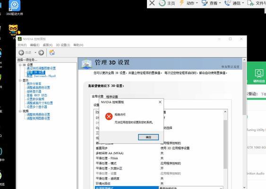Select 调整桌面尺寸和位置 in tree
The height and width of the screenshot is (189, 266).
(x=40, y=103)
